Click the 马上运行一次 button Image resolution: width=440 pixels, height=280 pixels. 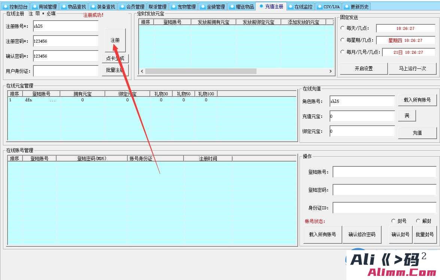click(x=413, y=69)
